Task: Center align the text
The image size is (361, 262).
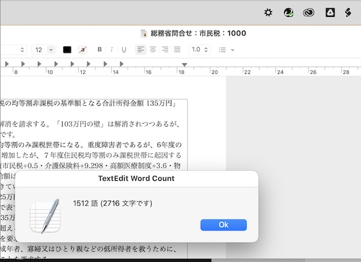Action: [153, 49]
